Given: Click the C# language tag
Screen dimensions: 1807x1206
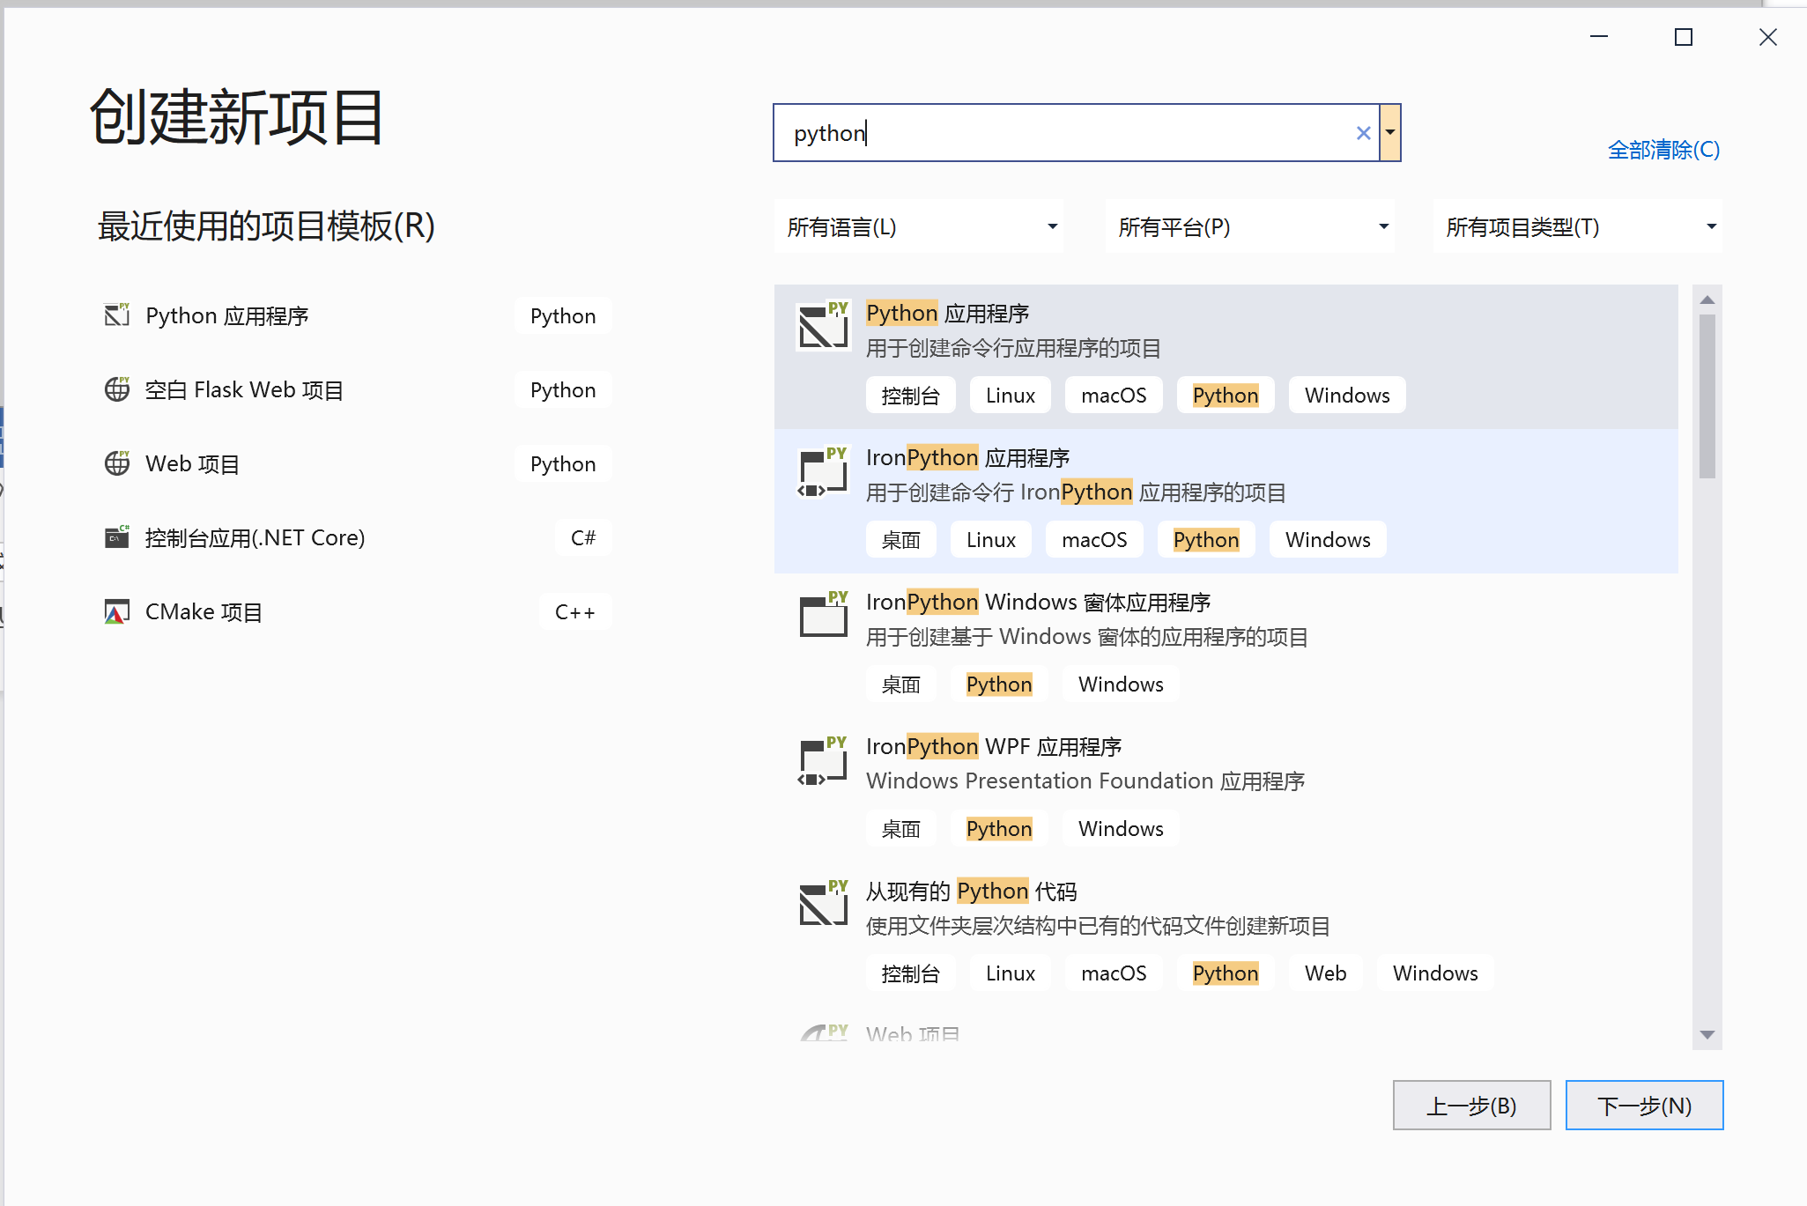Looking at the screenshot, I should point(583,537).
